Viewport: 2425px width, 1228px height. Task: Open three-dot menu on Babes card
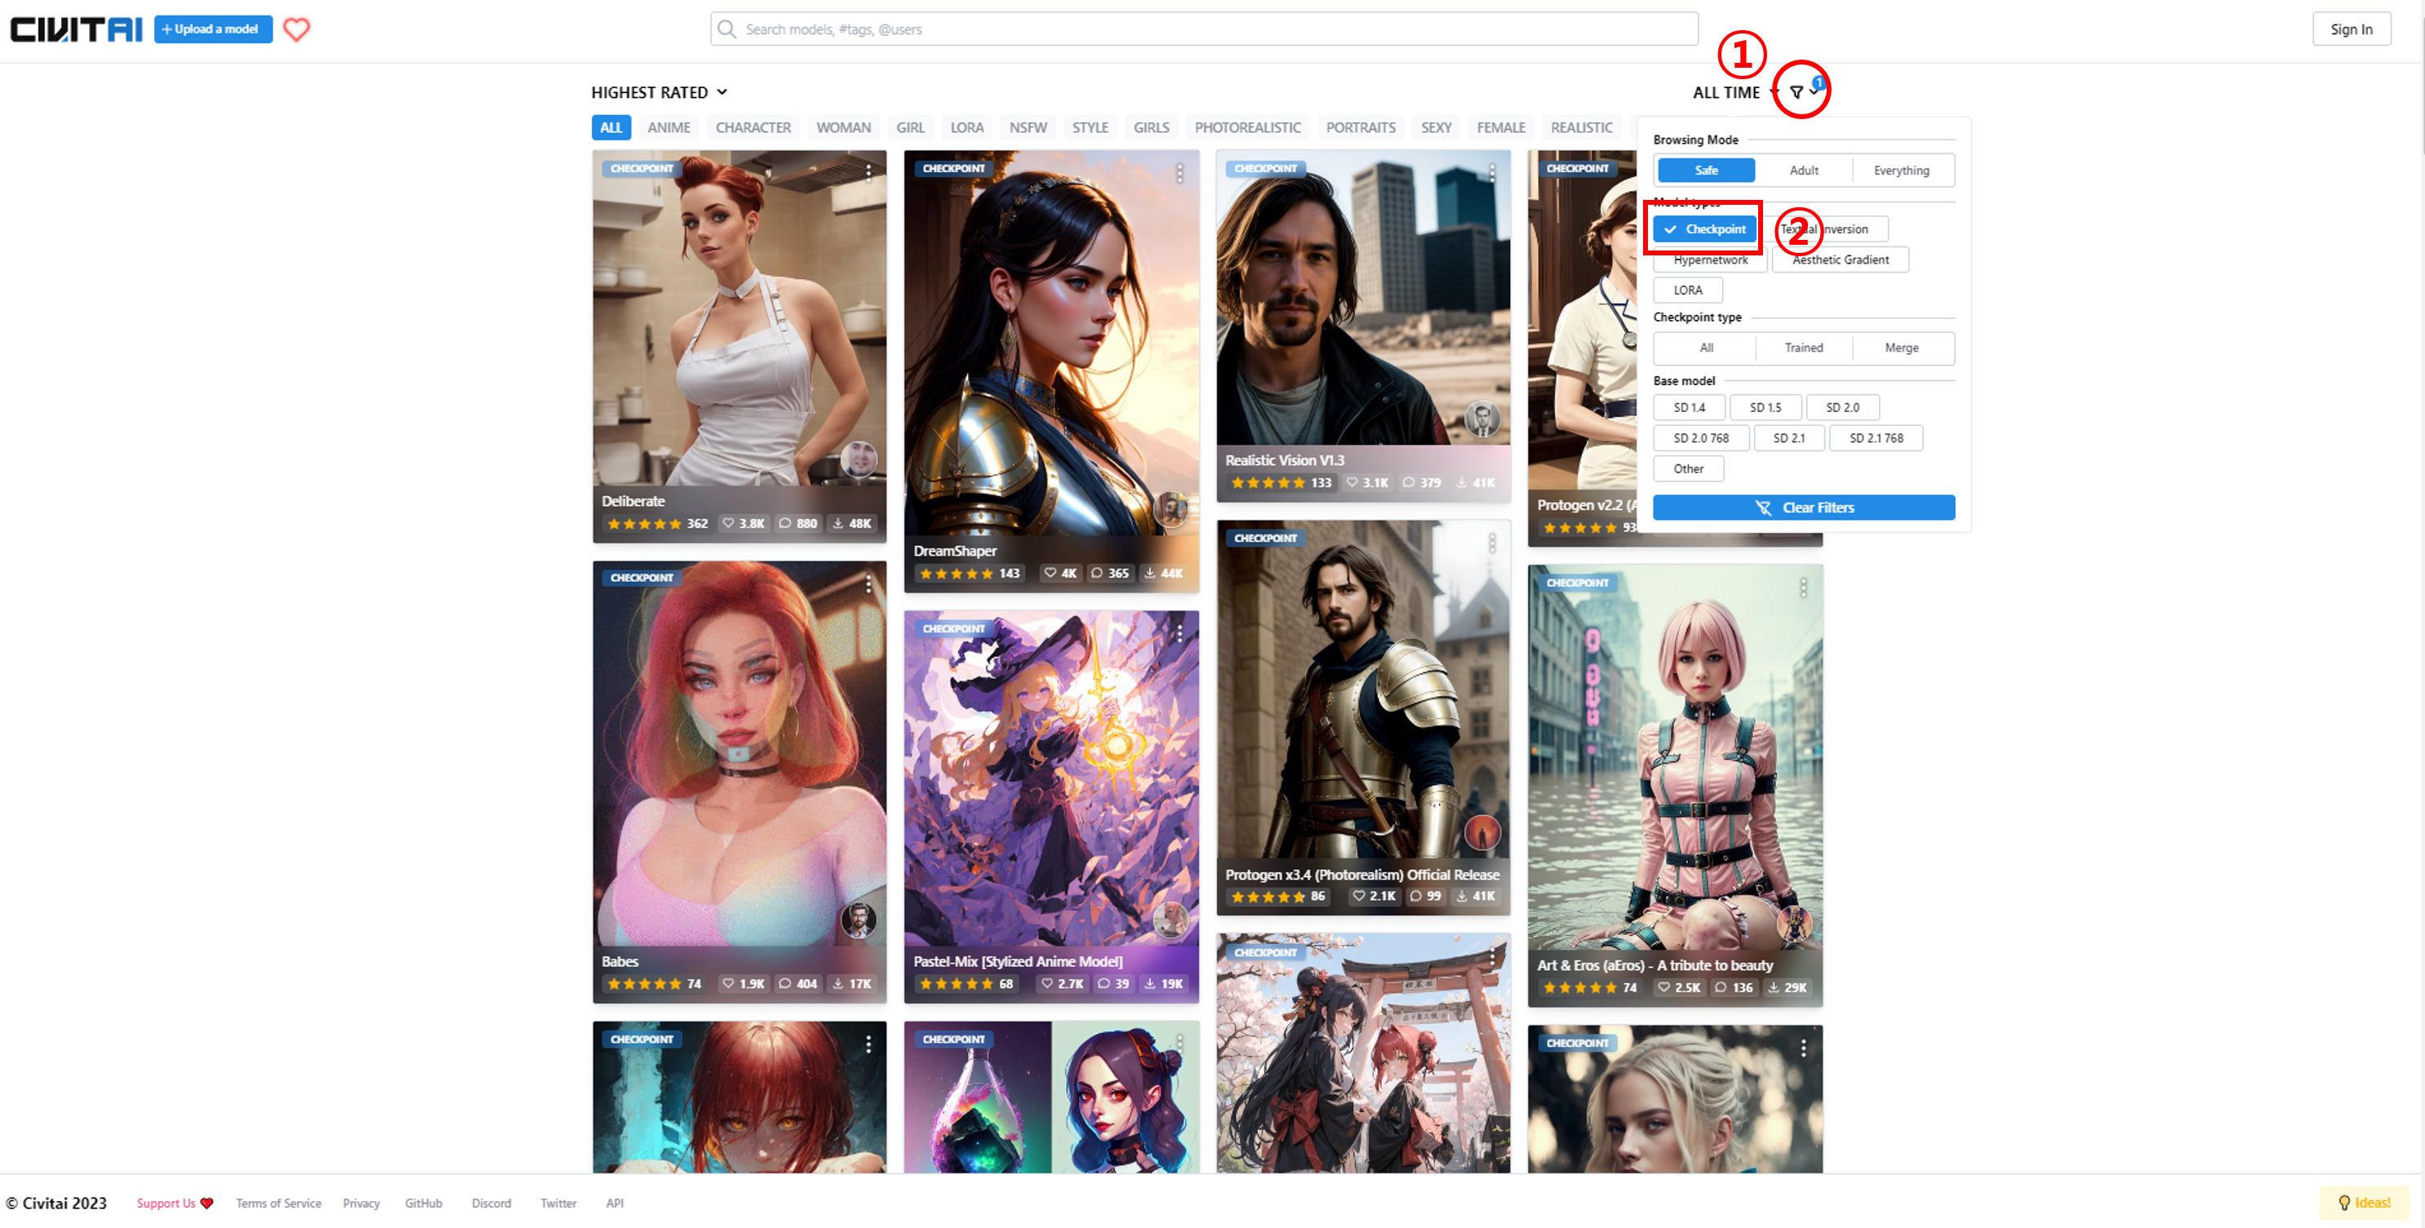(x=868, y=584)
